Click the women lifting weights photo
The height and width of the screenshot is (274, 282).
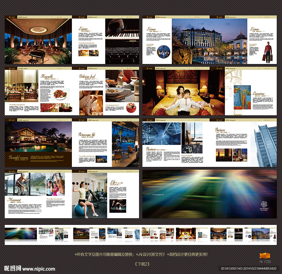pyautogui.click(x=56, y=184)
